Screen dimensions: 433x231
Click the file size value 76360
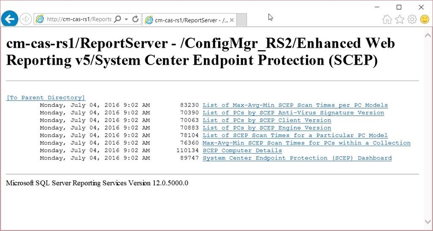coord(189,143)
